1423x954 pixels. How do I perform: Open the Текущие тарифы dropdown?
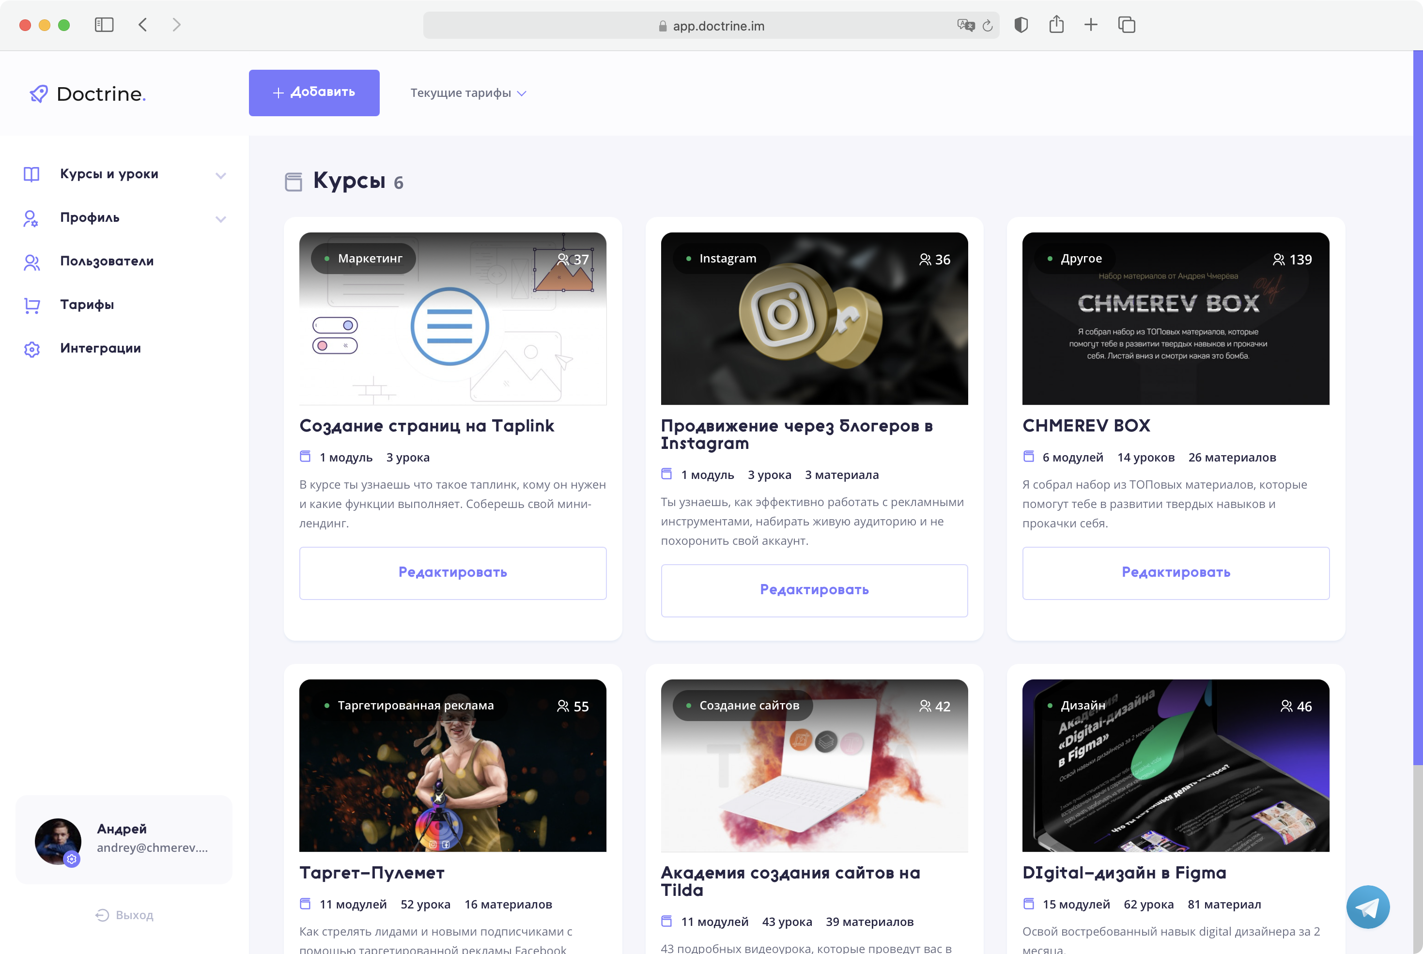(x=468, y=93)
